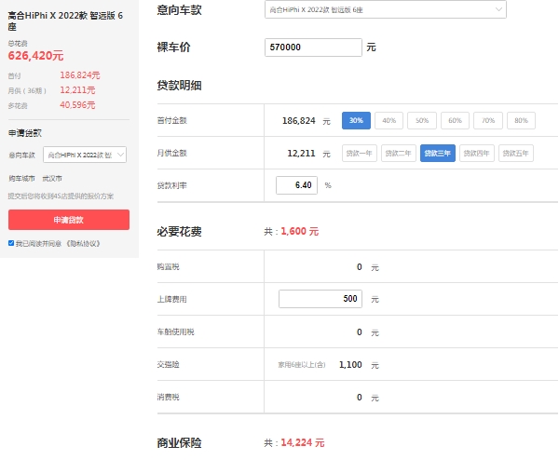The height and width of the screenshot is (460, 559).
Task: Choose the 80% down payment option
Action: (520, 120)
